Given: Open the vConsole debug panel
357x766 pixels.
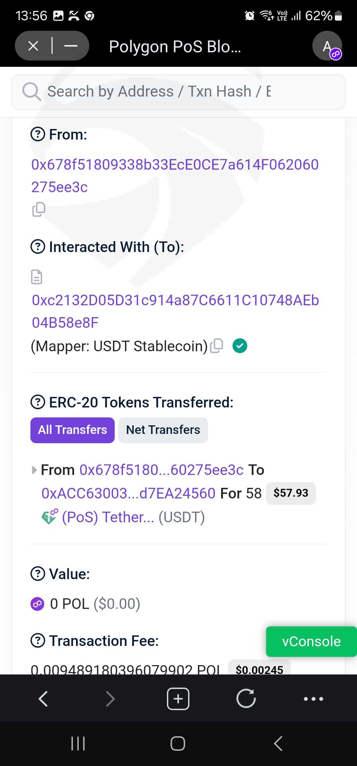Looking at the screenshot, I should coord(311,641).
